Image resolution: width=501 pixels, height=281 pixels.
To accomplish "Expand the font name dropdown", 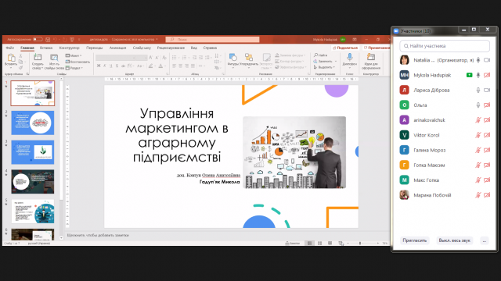I will pos(121,57).
